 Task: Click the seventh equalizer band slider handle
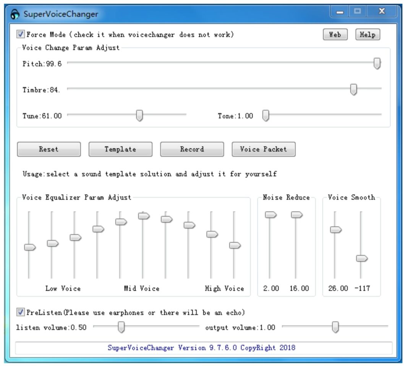tap(167, 219)
